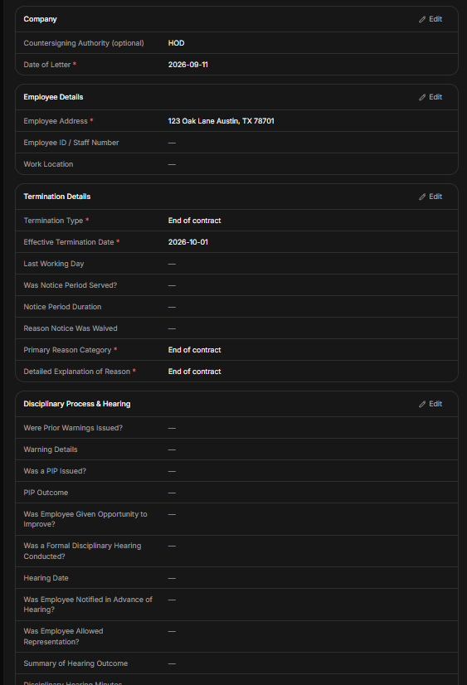
Task: Click the pencil icon in Company section
Action: pyautogui.click(x=422, y=19)
